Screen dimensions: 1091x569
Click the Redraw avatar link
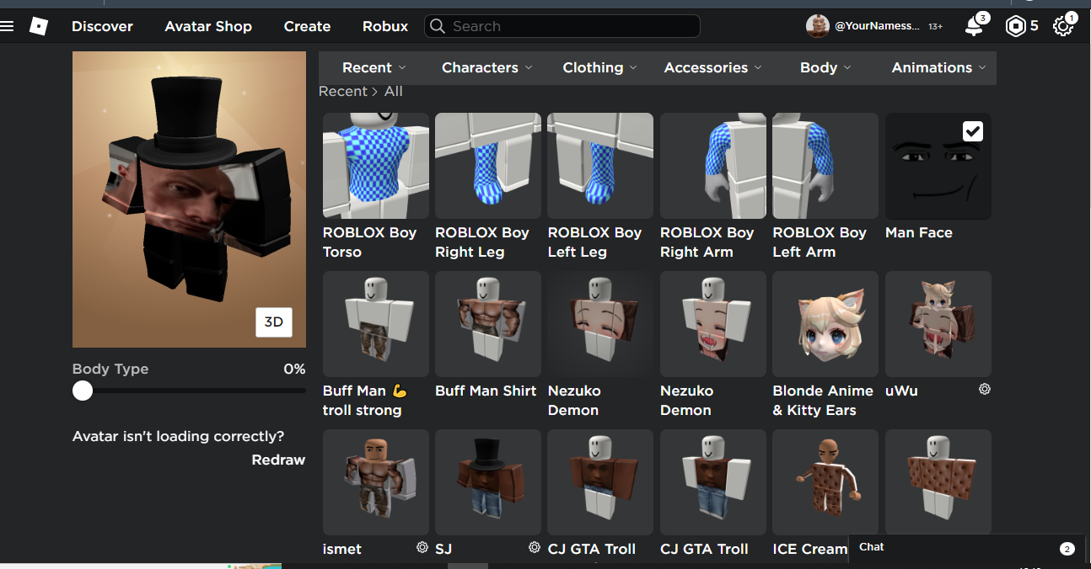click(278, 460)
